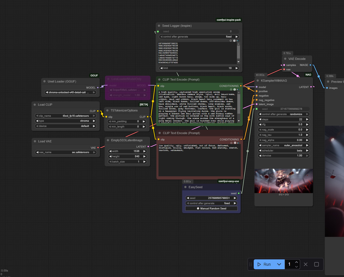Click the circle icon above Seed Logger text box
Screen dimensions: 344x277
pyautogui.click(x=231, y=41)
